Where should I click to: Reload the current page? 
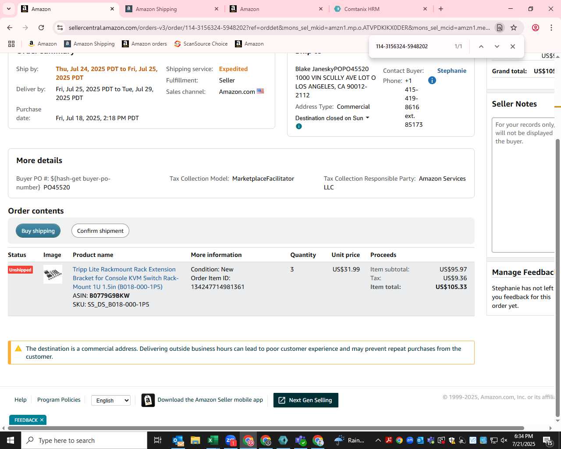(41, 28)
